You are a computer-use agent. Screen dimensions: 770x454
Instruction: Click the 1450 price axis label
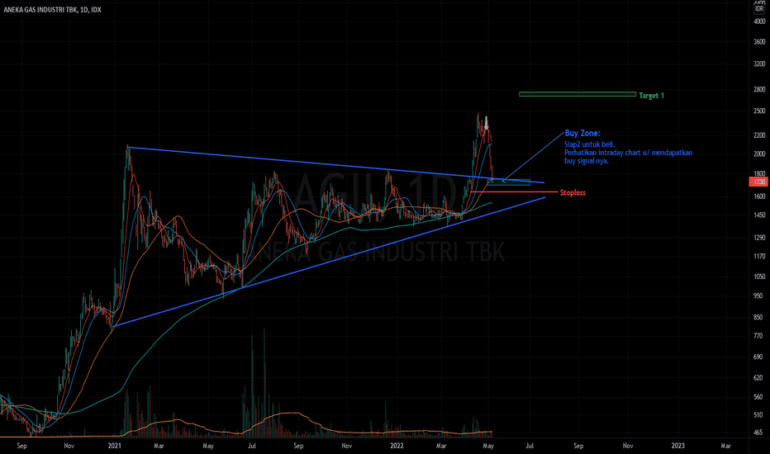pyautogui.click(x=759, y=215)
